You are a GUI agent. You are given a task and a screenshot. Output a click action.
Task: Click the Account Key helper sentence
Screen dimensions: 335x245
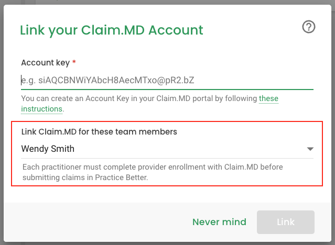[149, 104]
